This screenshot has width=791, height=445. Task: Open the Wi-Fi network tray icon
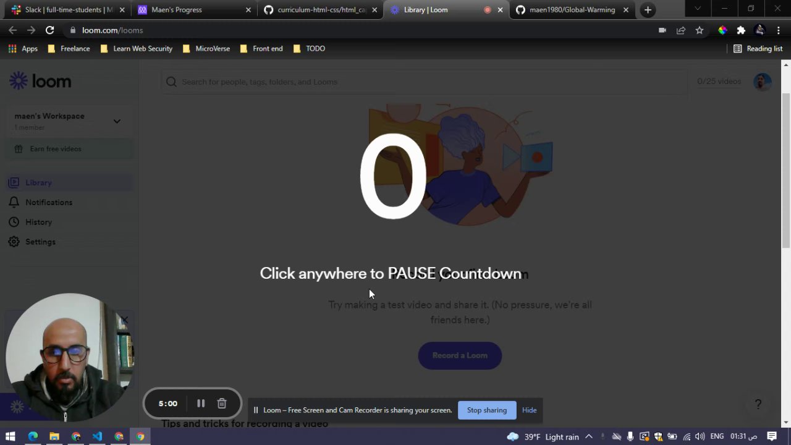(x=687, y=437)
